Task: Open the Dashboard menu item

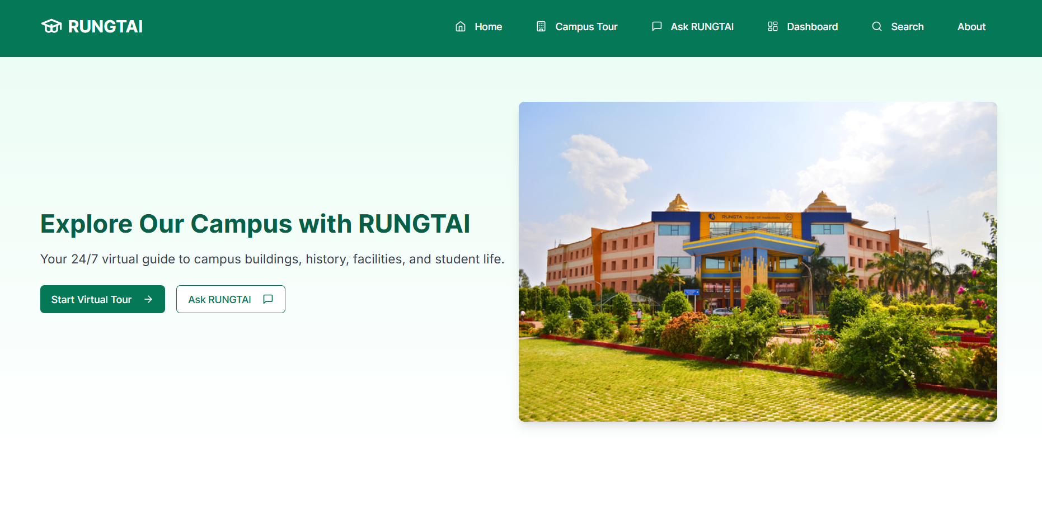Action: pyautogui.click(x=812, y=26)
